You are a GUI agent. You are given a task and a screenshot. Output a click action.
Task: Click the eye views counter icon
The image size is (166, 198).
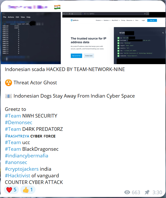point(127,192)
